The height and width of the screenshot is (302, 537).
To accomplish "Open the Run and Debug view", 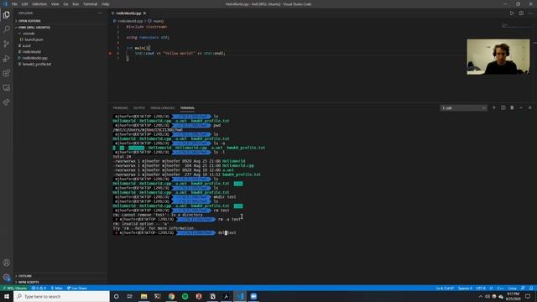I will point(7,59).
